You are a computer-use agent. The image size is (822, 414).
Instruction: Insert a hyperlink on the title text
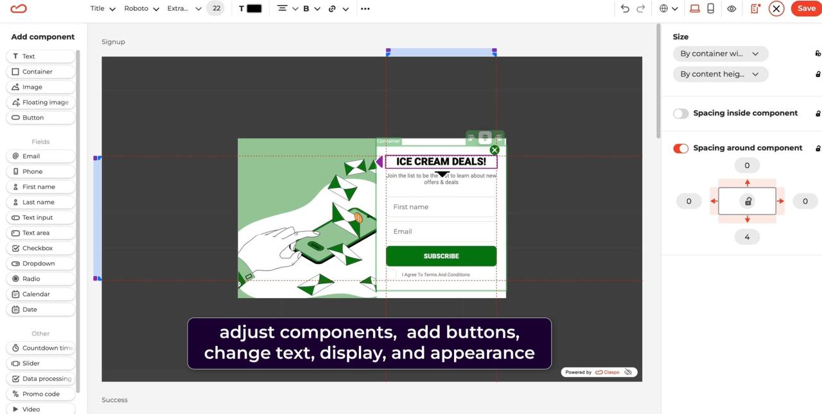pyautogui.click(x=330, y=7)
